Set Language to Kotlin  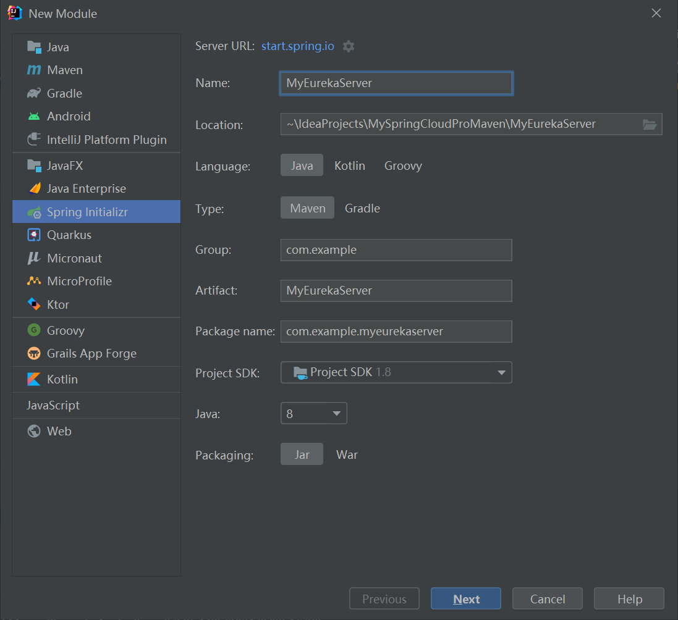point(349,165)
